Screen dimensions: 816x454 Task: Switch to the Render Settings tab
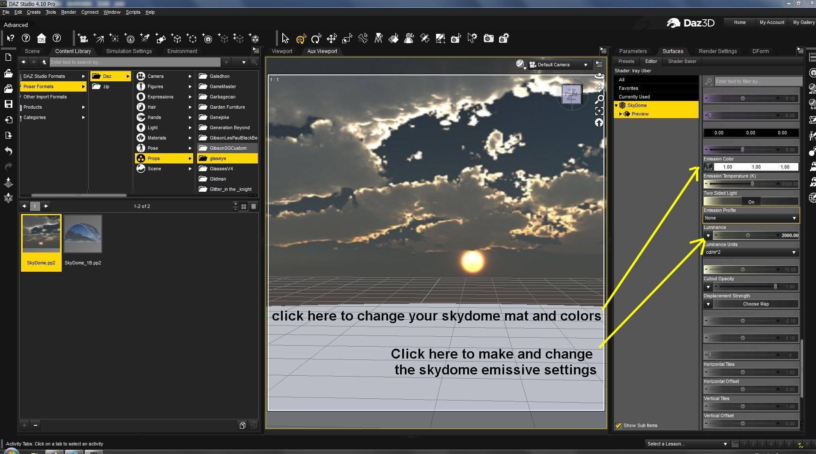click(717, 51)
